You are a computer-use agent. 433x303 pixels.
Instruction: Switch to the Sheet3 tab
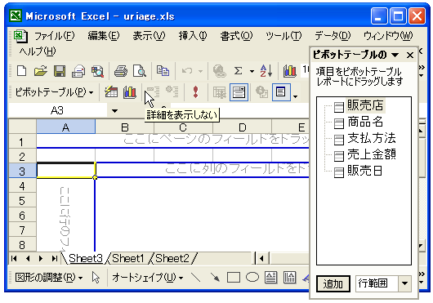click(x=86, y=258)
